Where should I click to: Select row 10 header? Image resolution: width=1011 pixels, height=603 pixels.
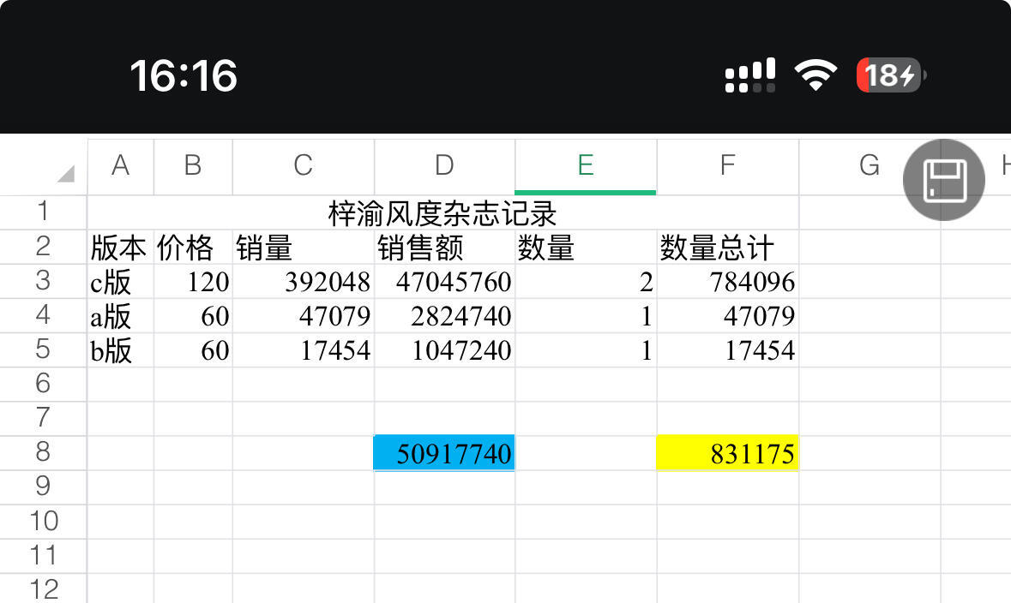click(x=43, y=521)
